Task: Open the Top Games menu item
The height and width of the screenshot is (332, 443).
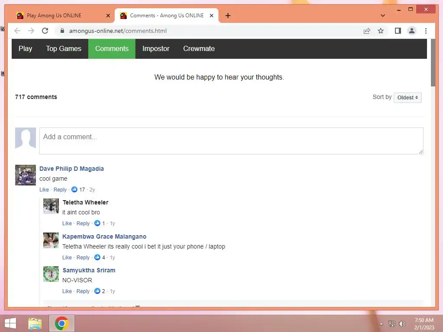Action: pyautogui.click(x=64, y=49)
